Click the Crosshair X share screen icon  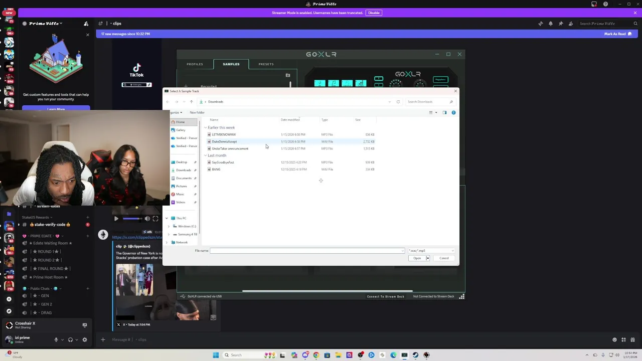click(x=84, y=325)
